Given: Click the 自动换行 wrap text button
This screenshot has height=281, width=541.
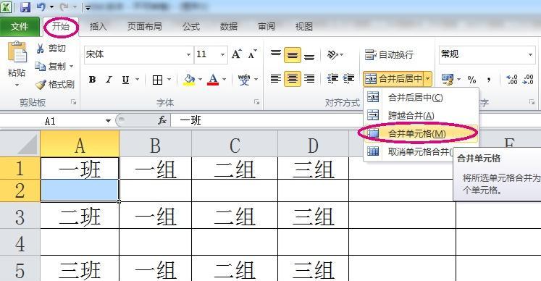Looking at the screenshot, I should [389, 54].
